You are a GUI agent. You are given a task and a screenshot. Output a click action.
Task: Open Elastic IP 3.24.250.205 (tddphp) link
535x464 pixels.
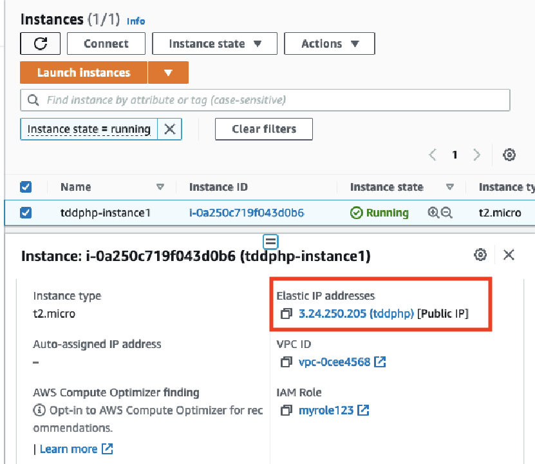coord(356,313)
